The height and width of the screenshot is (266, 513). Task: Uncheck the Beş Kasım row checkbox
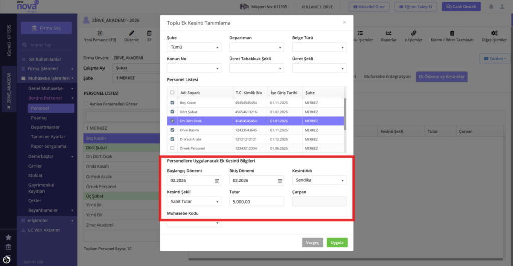[x=172, y=103]
